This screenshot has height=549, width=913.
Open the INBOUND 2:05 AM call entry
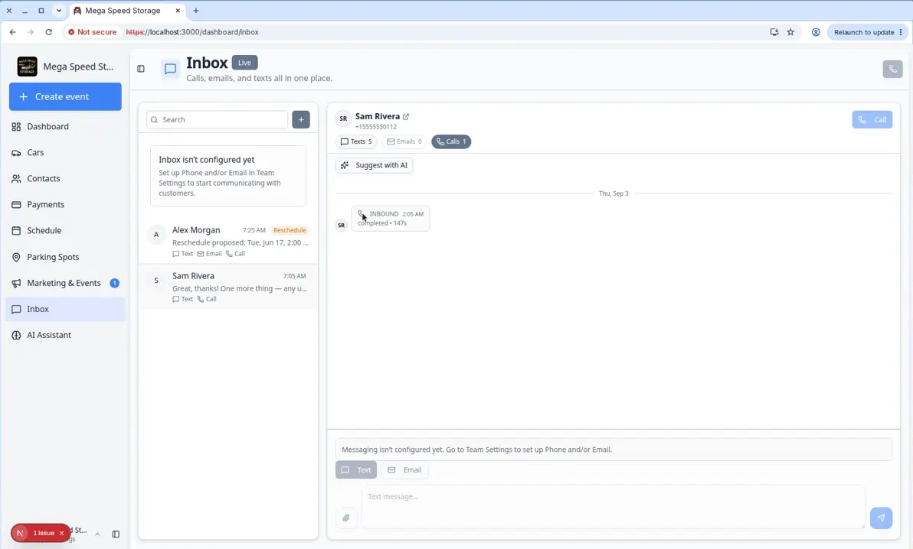391,218
